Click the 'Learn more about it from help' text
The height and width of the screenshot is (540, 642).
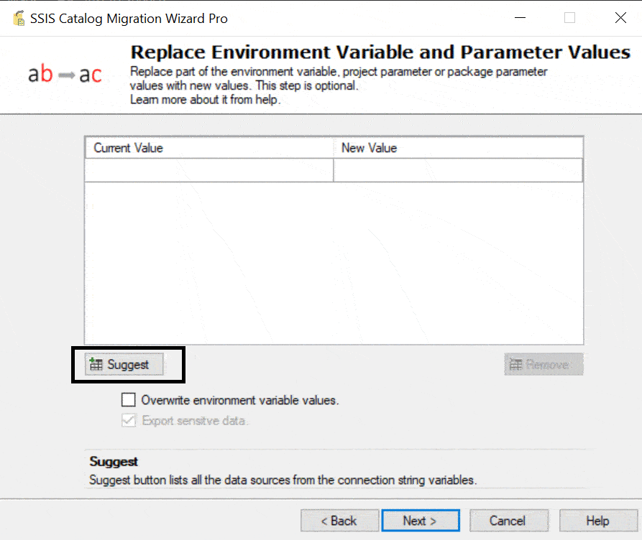(x=205, y=99)
